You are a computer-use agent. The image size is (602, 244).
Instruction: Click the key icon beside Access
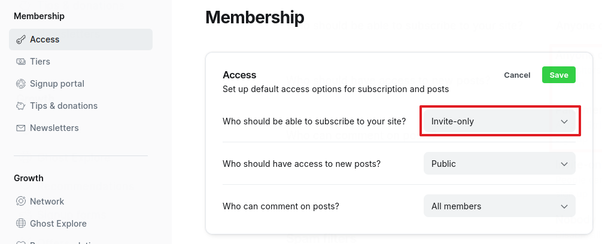(x=21, y=39)
